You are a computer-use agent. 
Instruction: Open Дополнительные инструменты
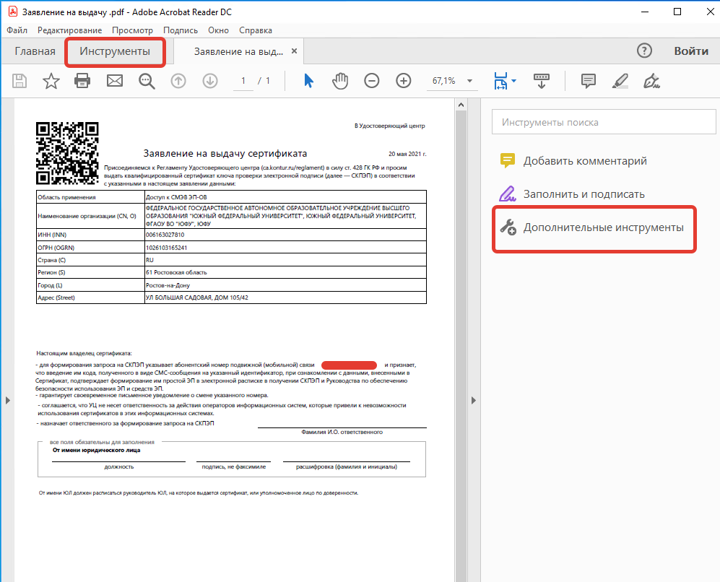(x=603, y=227)
